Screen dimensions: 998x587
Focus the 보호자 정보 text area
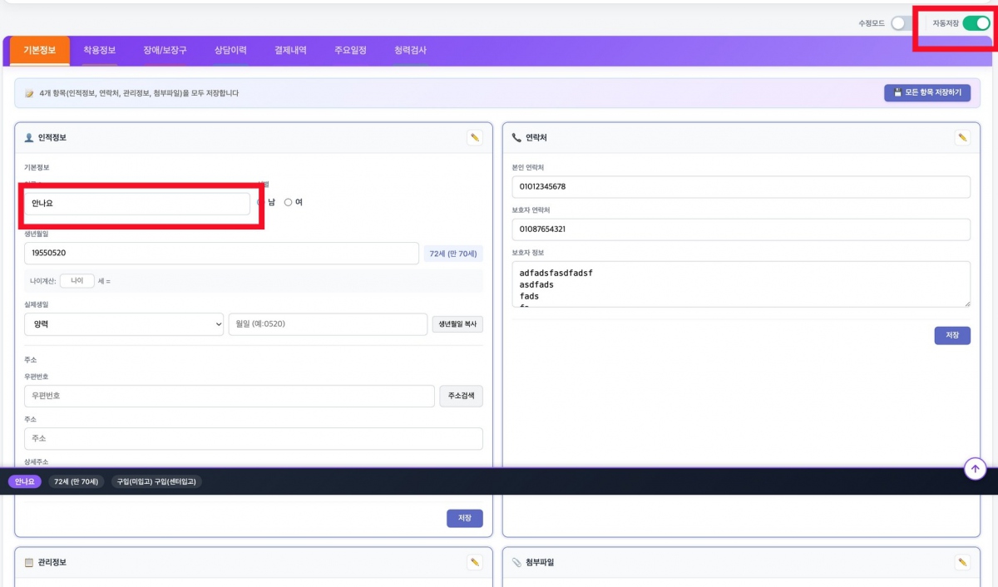[x=740, y=284]
